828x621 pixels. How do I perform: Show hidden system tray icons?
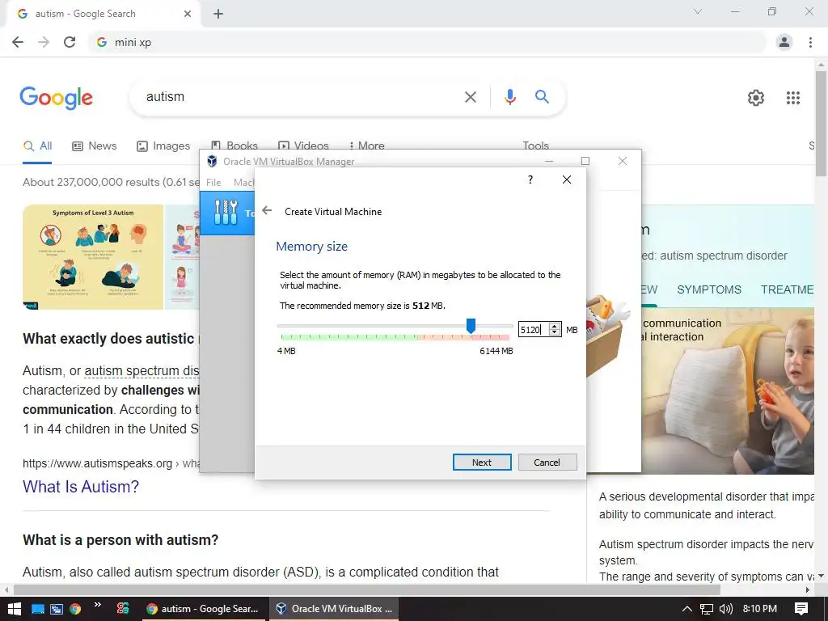pyautogui.click(x=686, y=609)
